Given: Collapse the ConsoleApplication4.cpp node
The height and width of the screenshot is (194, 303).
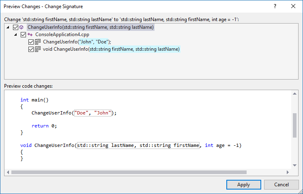Looking at the screenshot, I should pyautogui.click(x=16, y=34).
